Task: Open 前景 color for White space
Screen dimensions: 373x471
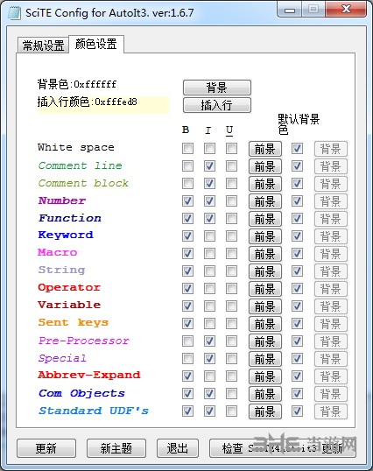Action: tap(265, 149)
